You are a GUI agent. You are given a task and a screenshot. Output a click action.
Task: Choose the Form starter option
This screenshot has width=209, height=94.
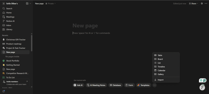(129, 85)
